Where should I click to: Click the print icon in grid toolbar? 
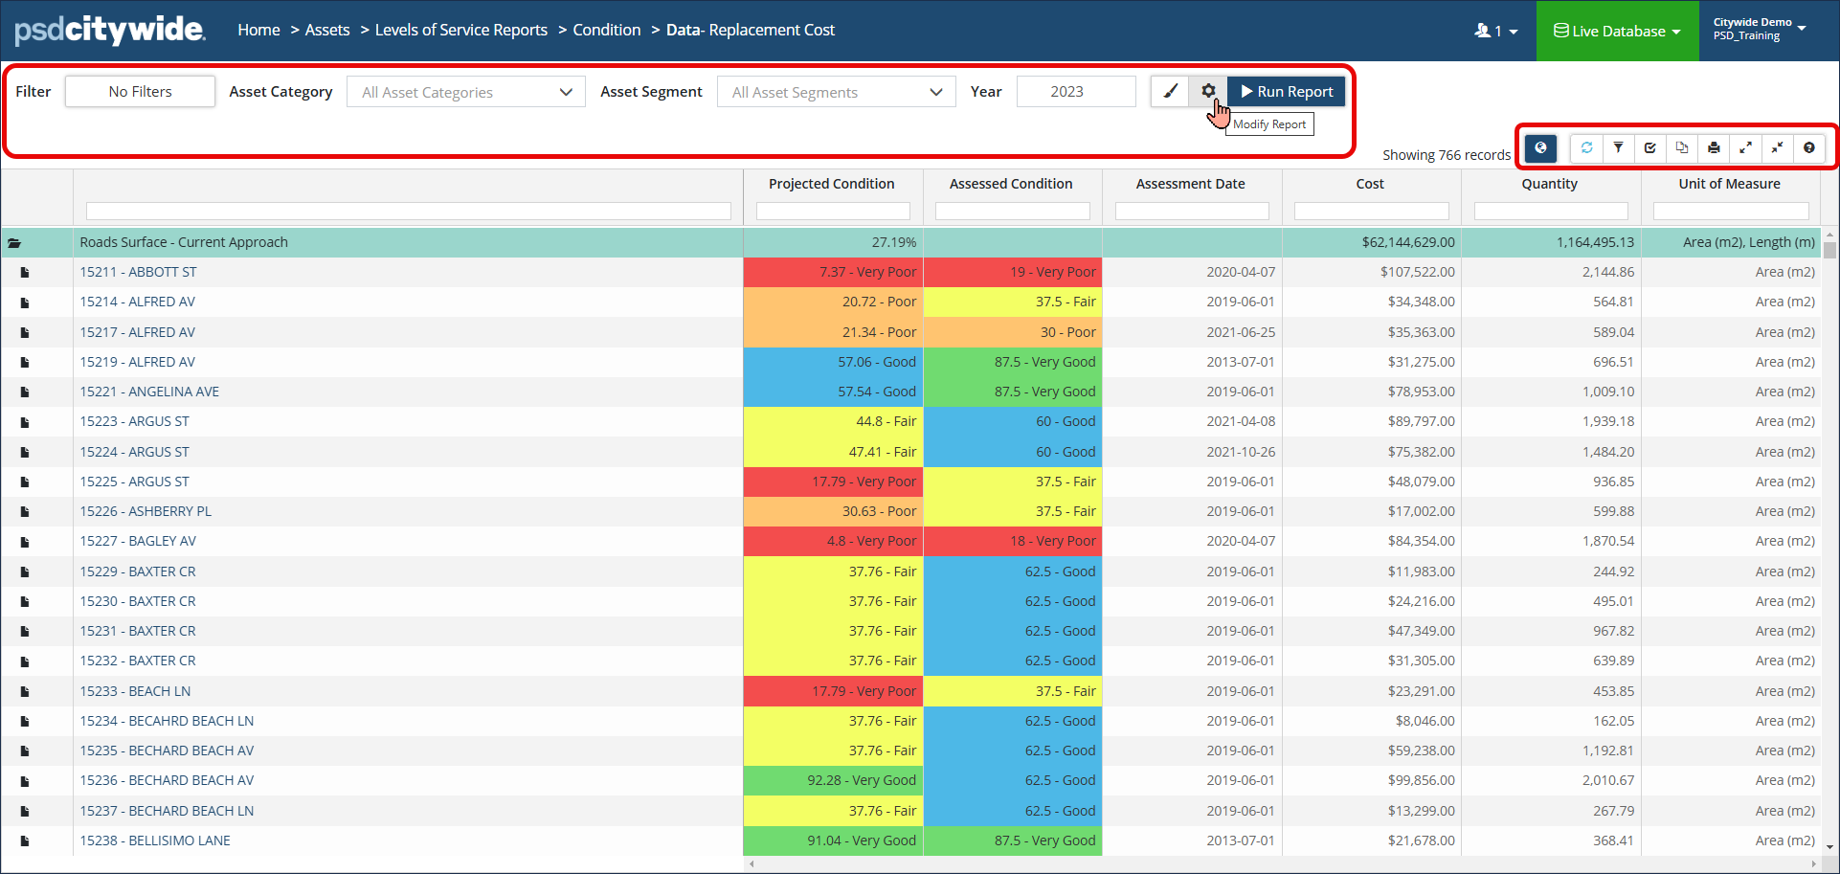pos(1714,147)
